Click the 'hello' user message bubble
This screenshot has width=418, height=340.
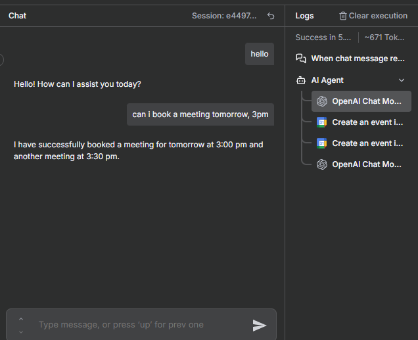coord(260,54)
